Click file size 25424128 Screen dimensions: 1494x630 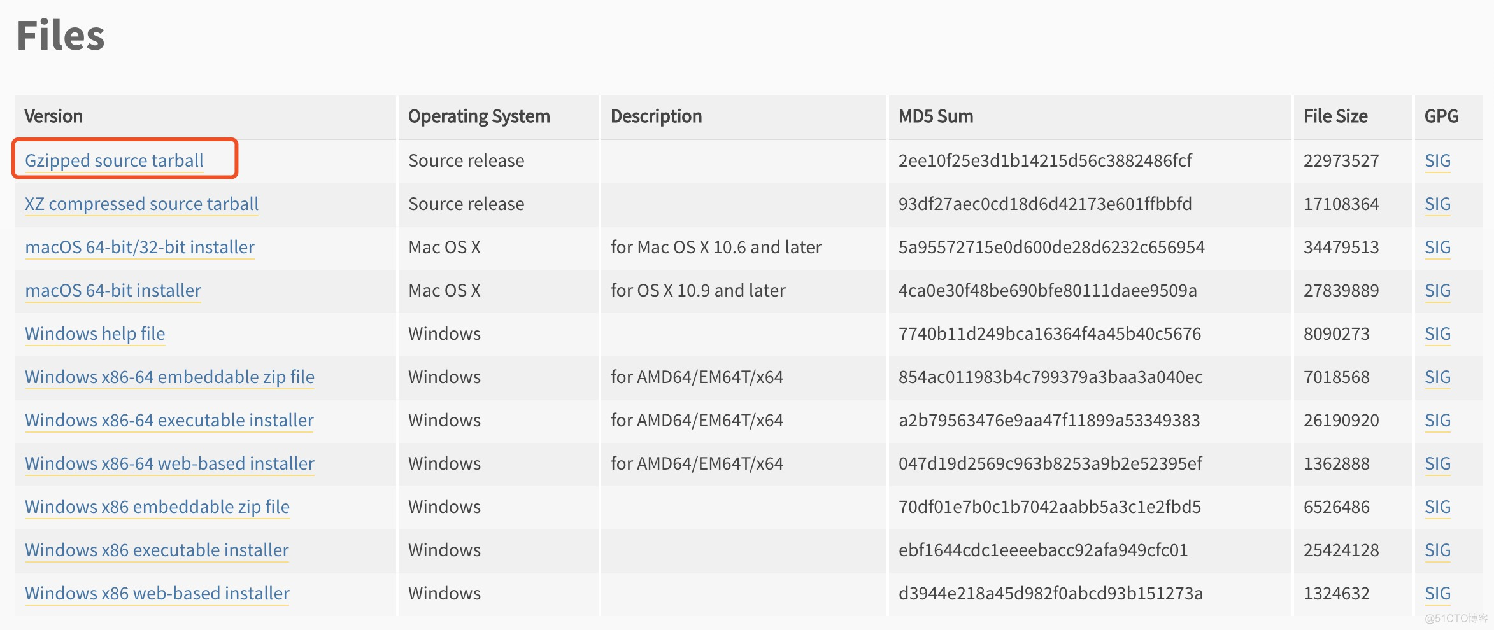[x=1341, y=550]
